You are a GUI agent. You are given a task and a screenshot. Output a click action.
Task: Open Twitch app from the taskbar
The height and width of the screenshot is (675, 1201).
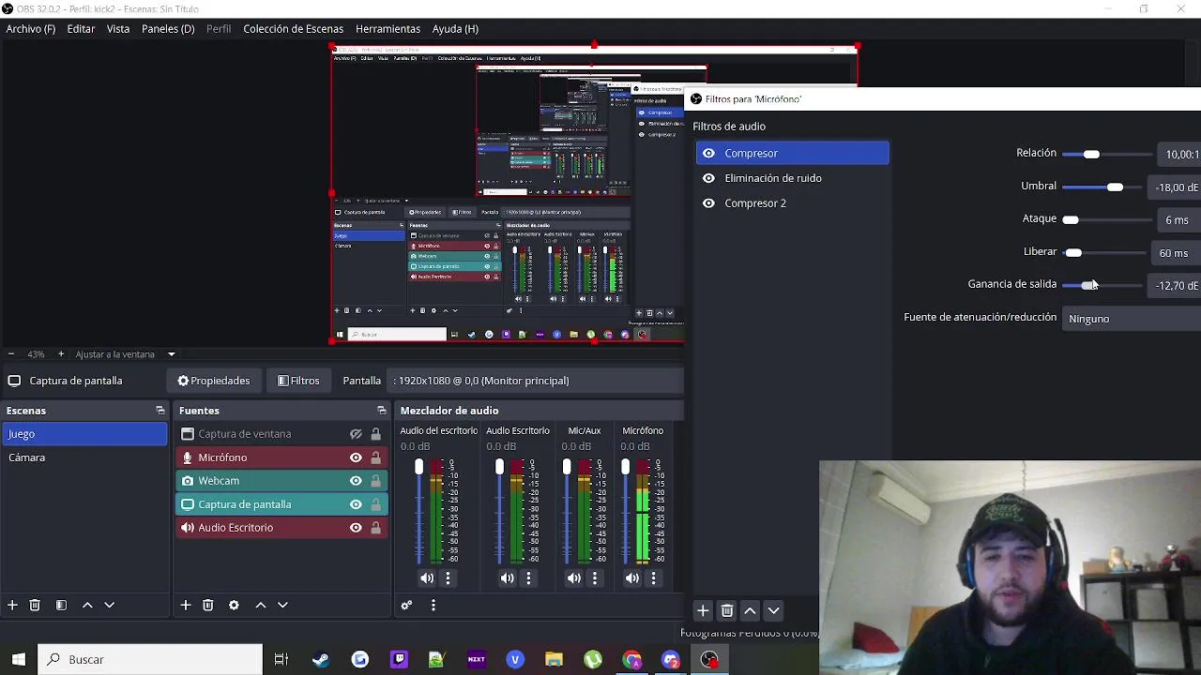pyautogui.click(x=399, y=660)
